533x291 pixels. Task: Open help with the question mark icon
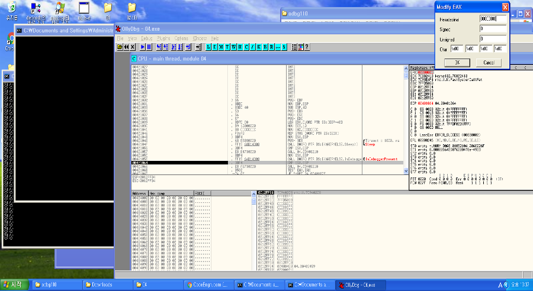point(307,47)
